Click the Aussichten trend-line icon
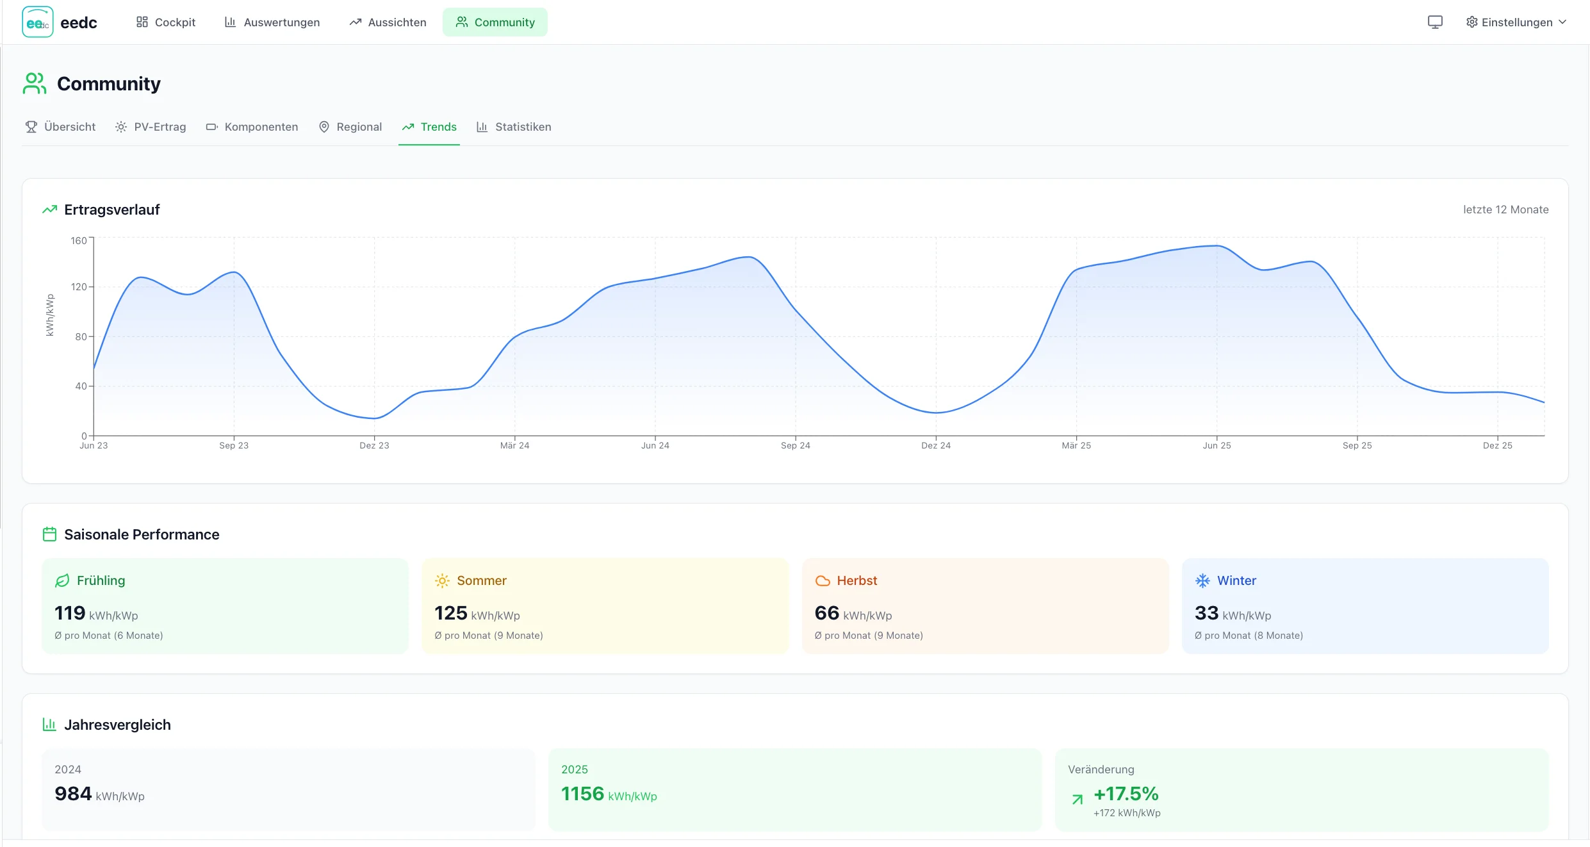 pyautogui.click(x=355, y=21)
